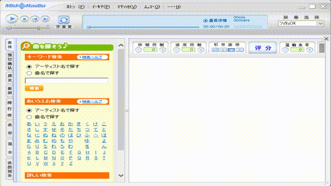Skip to the next track
The width and height of the screenshot is (331, 186).
(45, 19)
